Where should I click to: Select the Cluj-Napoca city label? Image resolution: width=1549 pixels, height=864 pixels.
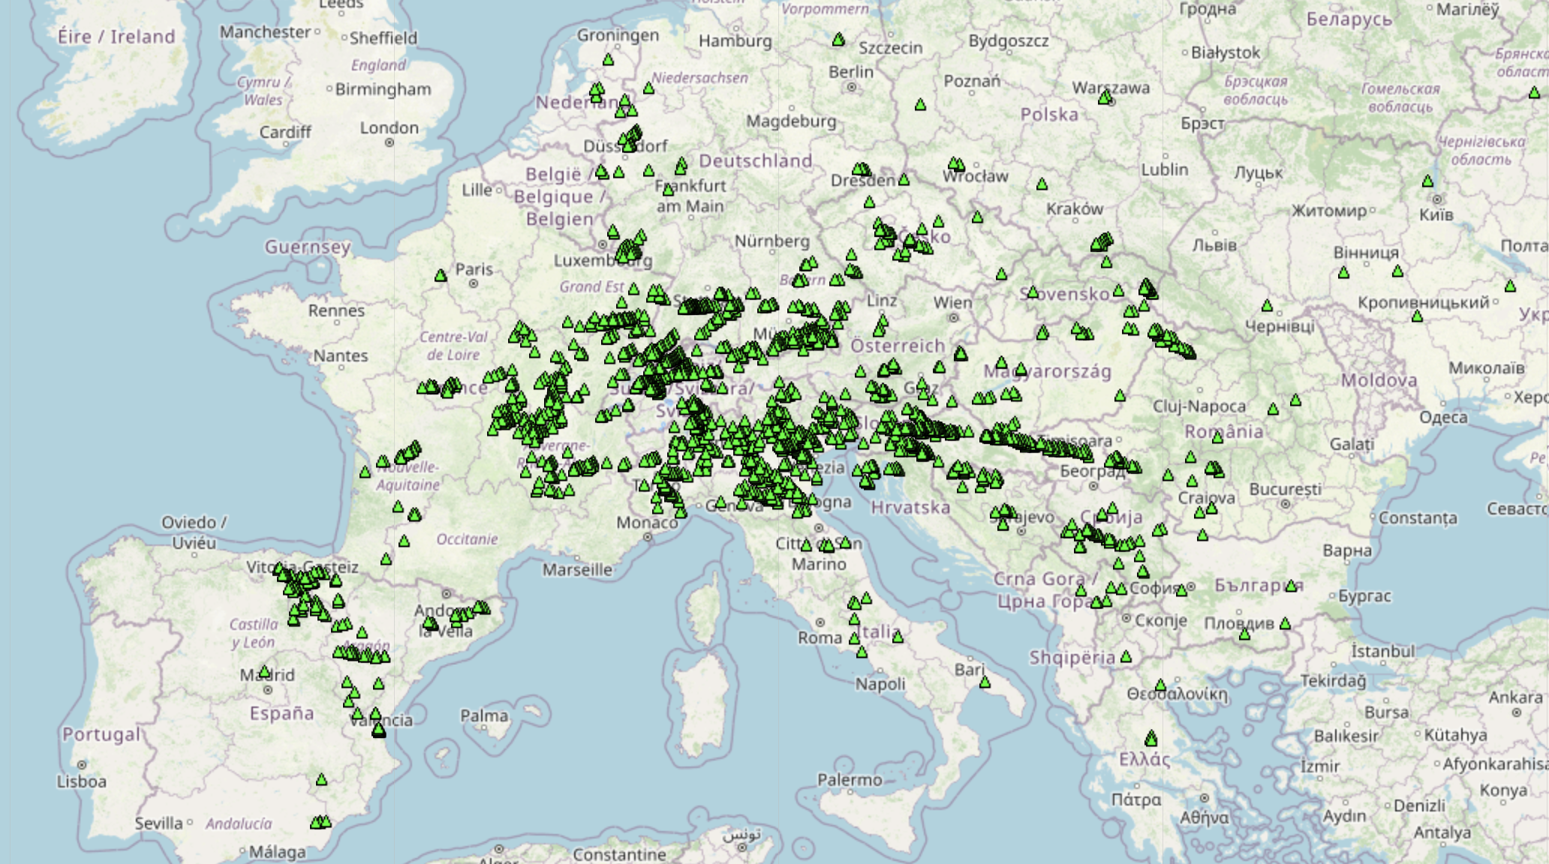click(1199, 406)
